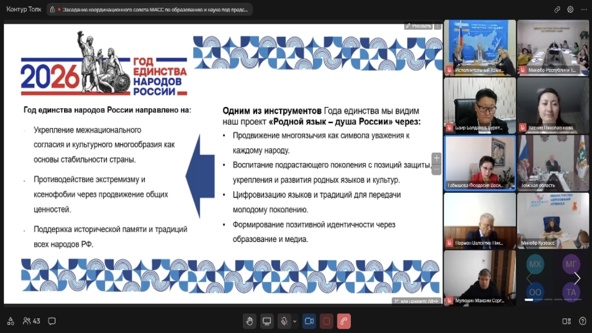Change layout using the grid layout icon
Viewport: 592px width, 333px height.
[x=566, y=321]
